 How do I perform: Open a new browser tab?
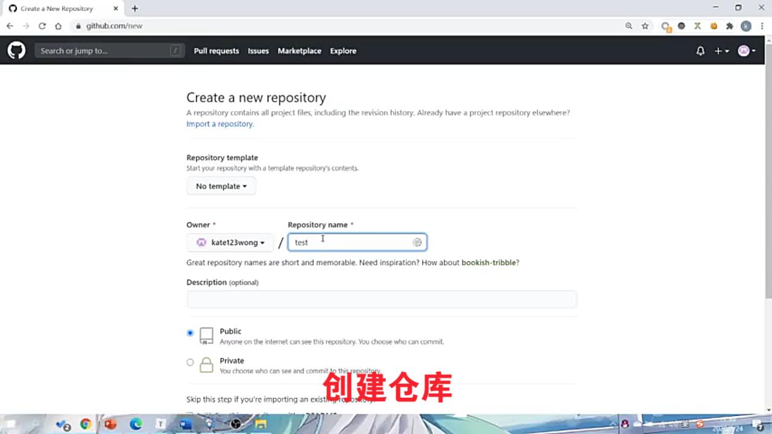135,8
